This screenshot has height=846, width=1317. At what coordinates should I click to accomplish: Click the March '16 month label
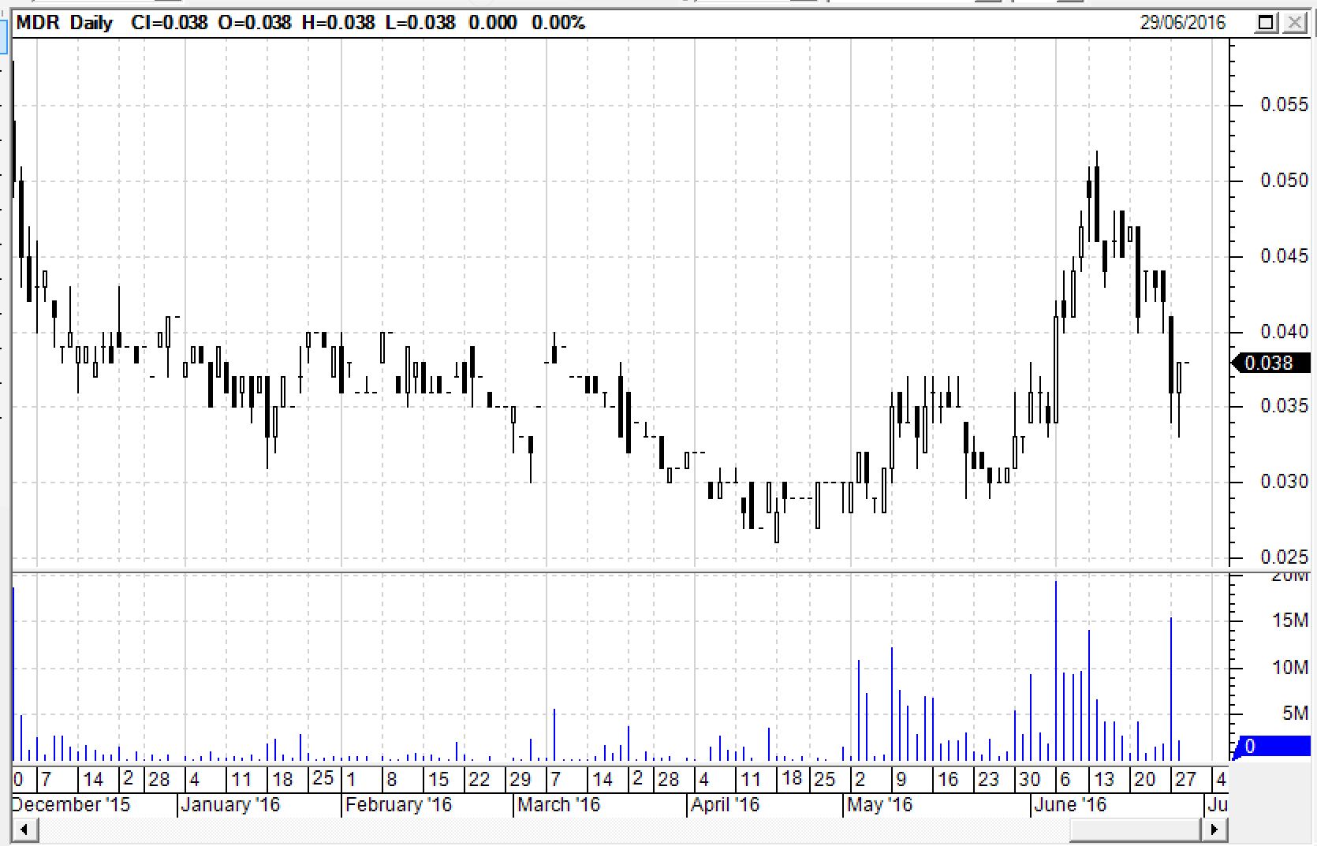pyautogui.click(x=558, y=805)
